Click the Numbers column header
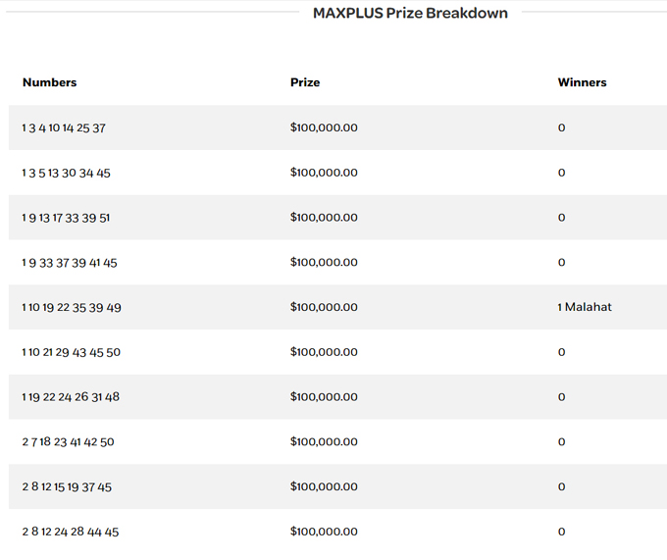The height and width of the screenshot is (560, 667). click(x=49, y=82)
